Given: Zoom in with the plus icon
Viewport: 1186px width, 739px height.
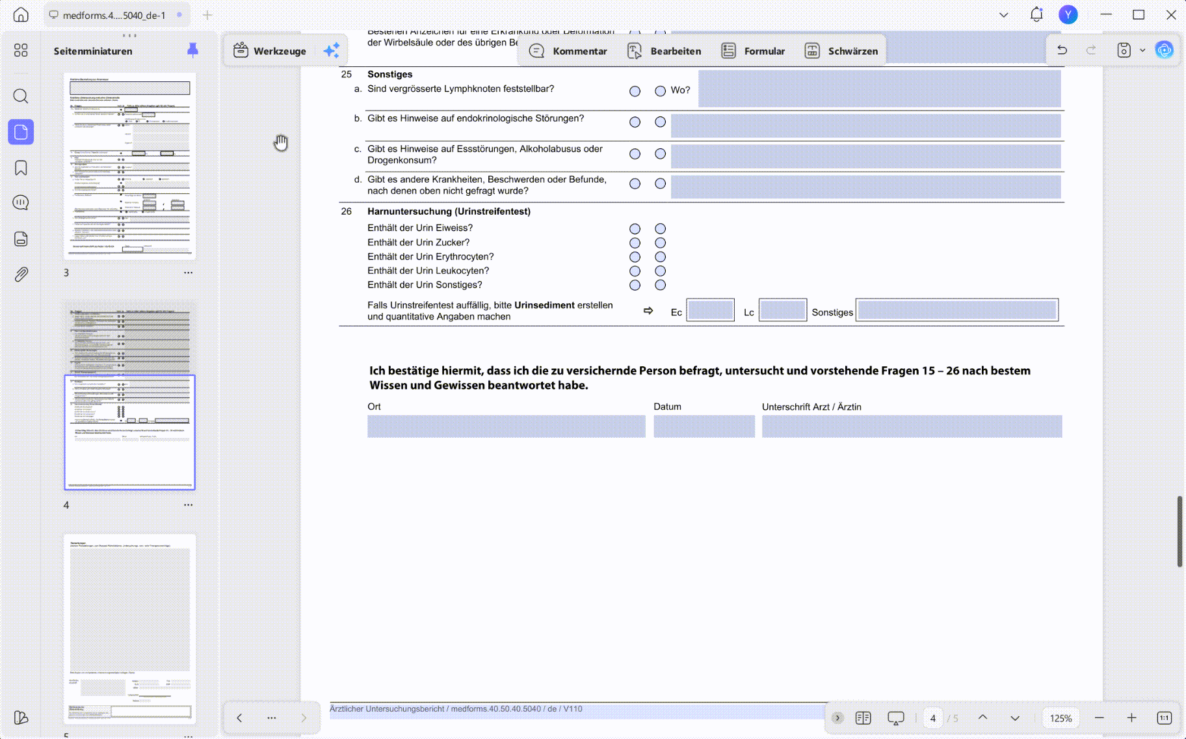Looking at the screenshot, I should 1132,718.
